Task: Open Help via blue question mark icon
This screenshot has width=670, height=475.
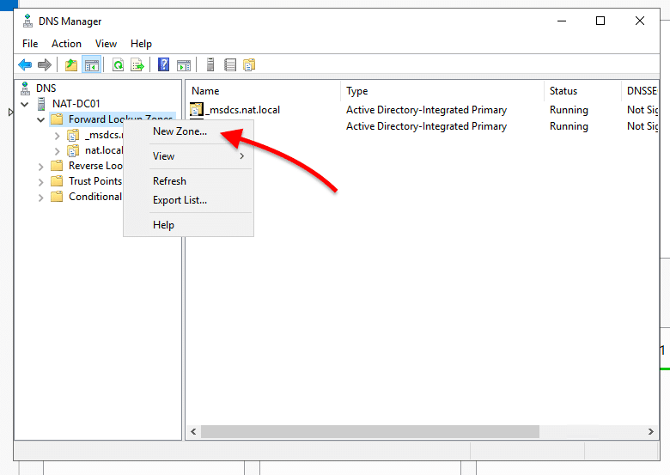Action: (x=164, y=65)
